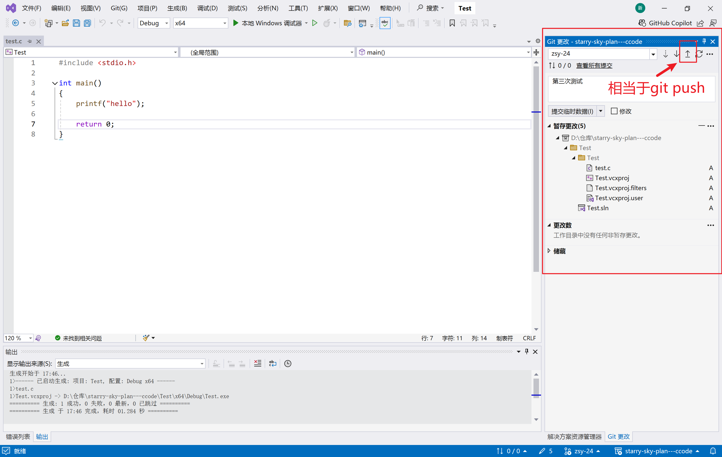Click the navigate backward toolbar icon
The height and width of the screenshot is (457, 722).
16,23
